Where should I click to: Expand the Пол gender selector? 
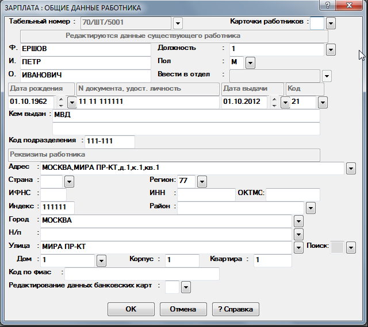tap(250, 63)
